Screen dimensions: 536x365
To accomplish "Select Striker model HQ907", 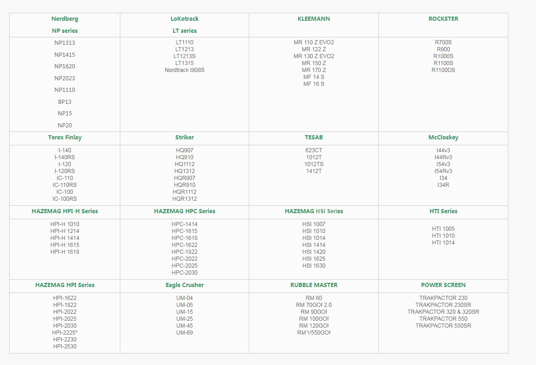I will (x=185, y=150).
